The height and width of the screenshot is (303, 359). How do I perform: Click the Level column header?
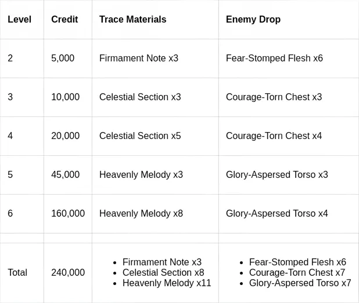coord(19,20)
